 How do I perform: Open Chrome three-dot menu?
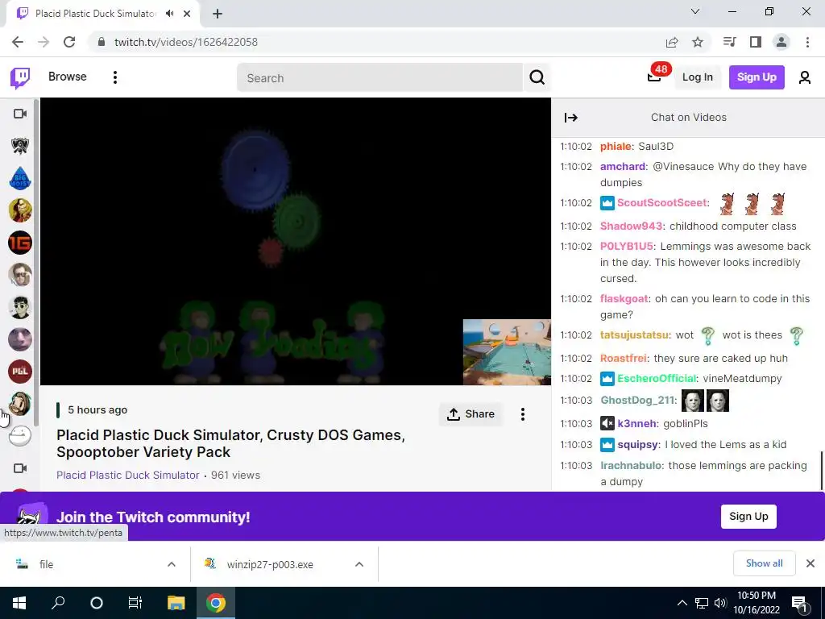(807, 42)
